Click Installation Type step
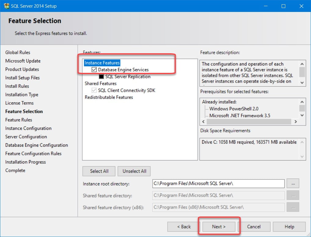This screenshot has width=311, height=237. tap(22, 95)
